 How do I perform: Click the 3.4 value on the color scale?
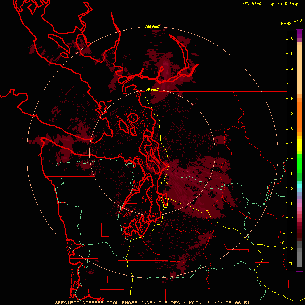pyautogui.click(x=290, y=159)
